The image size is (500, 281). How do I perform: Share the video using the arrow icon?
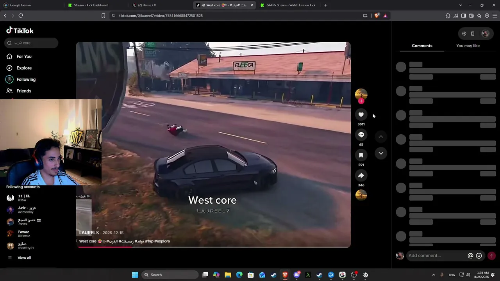pos(361,175)
